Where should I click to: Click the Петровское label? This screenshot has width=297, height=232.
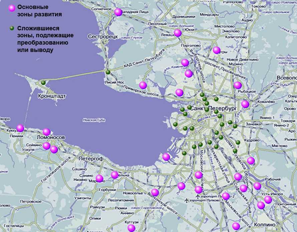click(31, 202)
